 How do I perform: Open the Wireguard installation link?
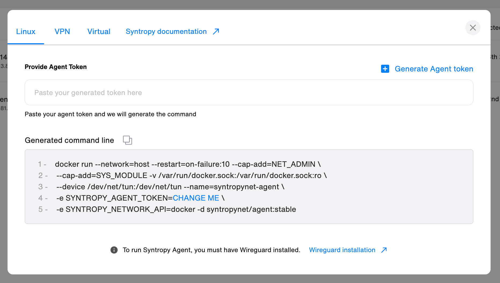[x=342, y=250]
